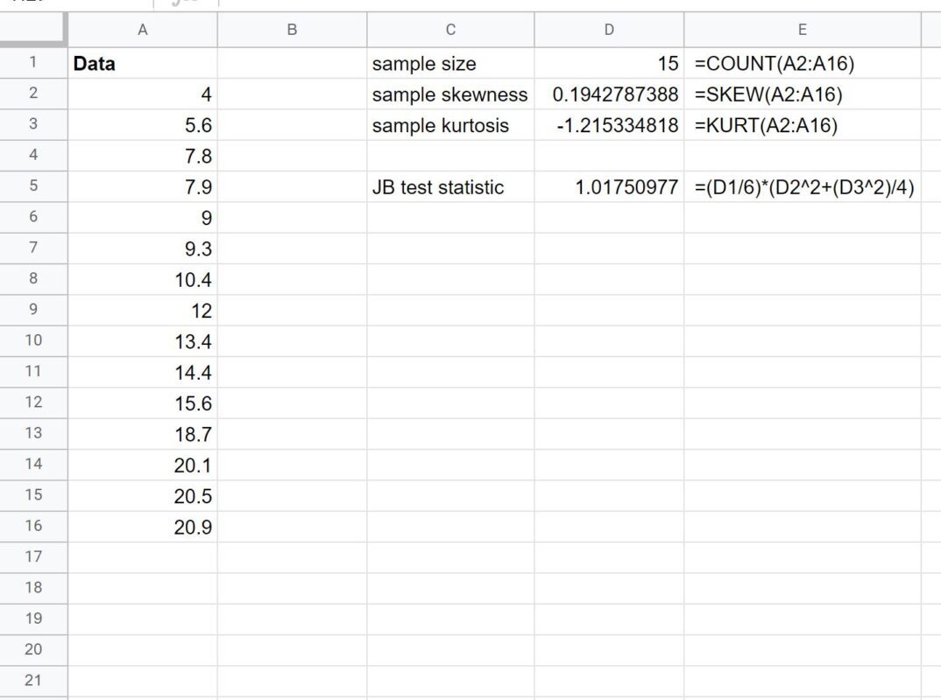Click the 'JB test statistic' label cell
The height and width of the screenshot is (700, 941).
450,186
